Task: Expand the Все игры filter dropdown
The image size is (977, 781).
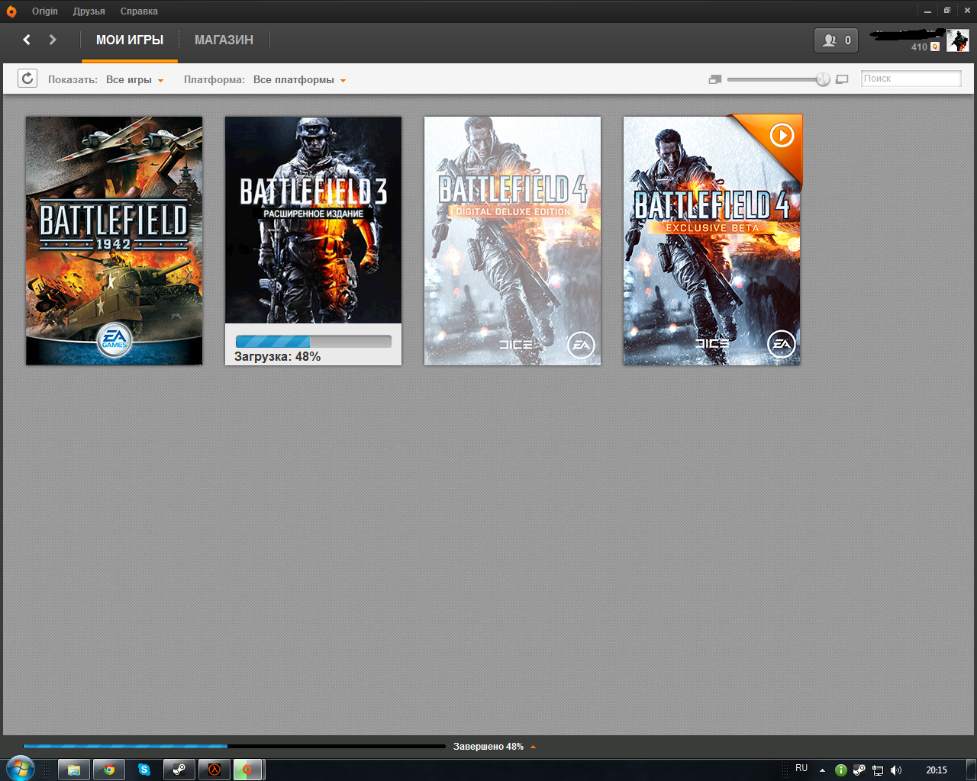Action: [135, 80]
